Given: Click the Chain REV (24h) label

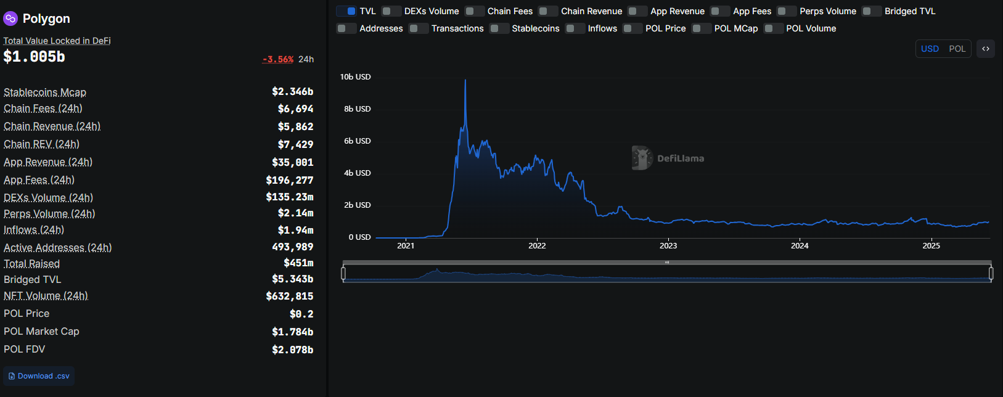Looking at the screenshot, I should point(41,144).
